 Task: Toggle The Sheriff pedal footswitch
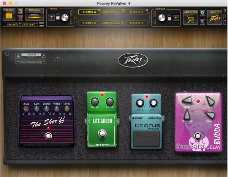pyautogui.click(x=48, y=136)
